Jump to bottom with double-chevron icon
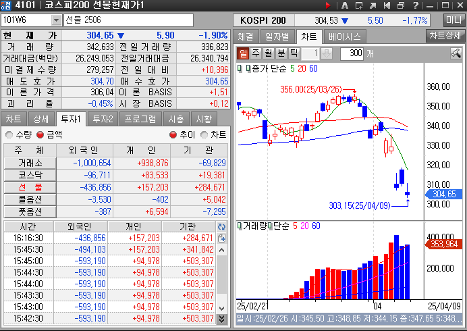The image size is (467, 331). point(221,319)
